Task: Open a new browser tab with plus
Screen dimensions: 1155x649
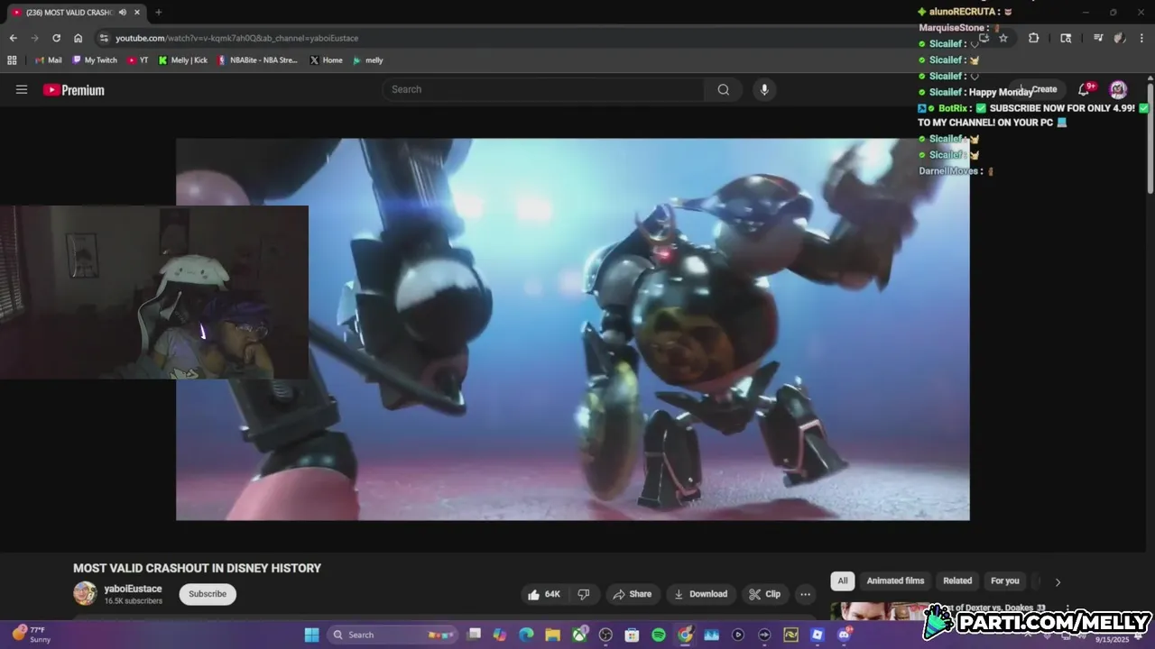Action: tap(158, 12)
